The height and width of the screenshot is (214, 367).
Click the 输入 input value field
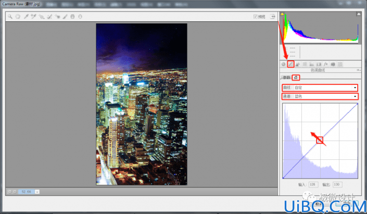click(313, 184)
